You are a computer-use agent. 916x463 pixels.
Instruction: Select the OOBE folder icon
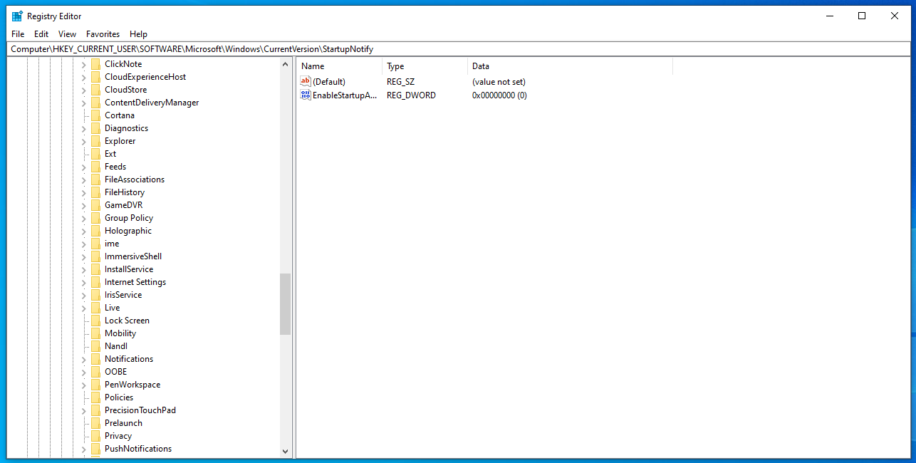coord(95,372)
